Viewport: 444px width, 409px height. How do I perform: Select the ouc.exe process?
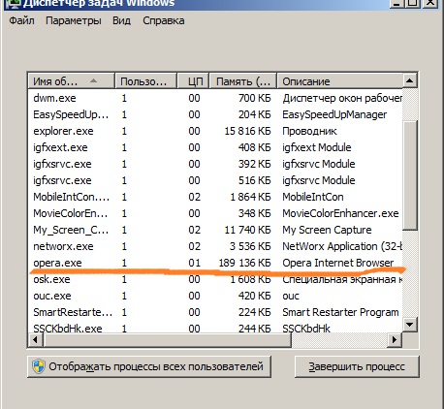215,296
